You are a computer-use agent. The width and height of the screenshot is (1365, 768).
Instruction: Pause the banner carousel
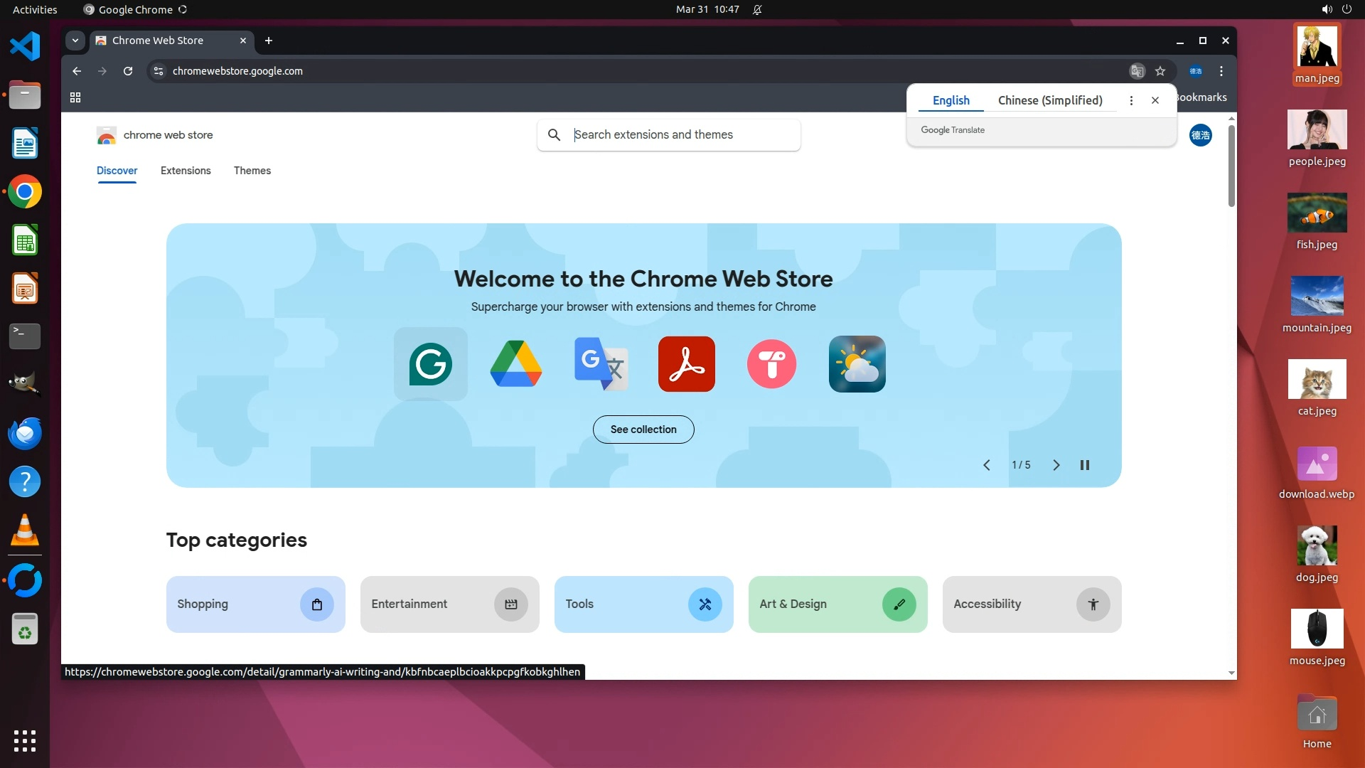[1085, 465]
